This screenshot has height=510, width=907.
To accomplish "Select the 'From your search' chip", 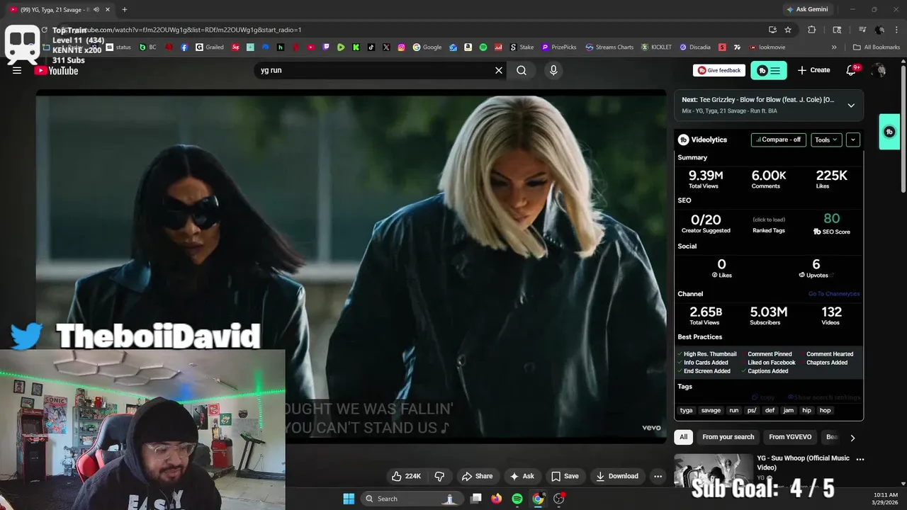I will tap(728, 437).
